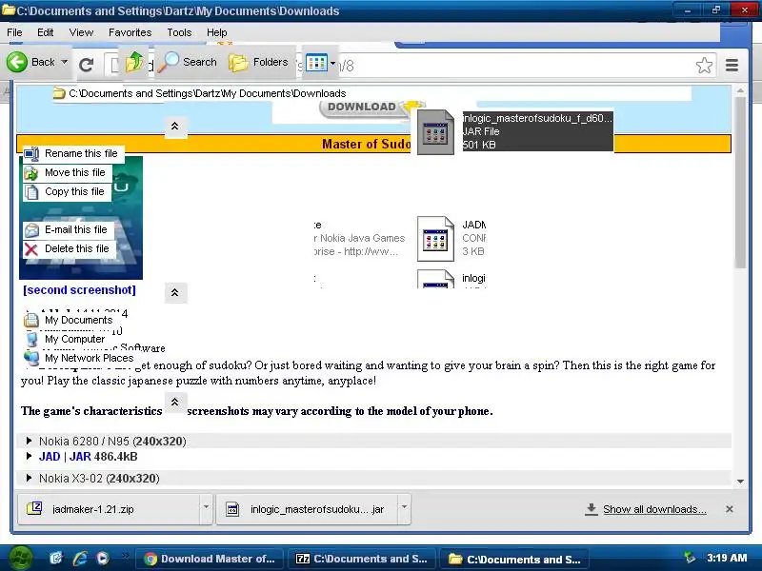
Task: Click the scrollbar down arrow
Action: pyautogui.click(x=740, y=481)
